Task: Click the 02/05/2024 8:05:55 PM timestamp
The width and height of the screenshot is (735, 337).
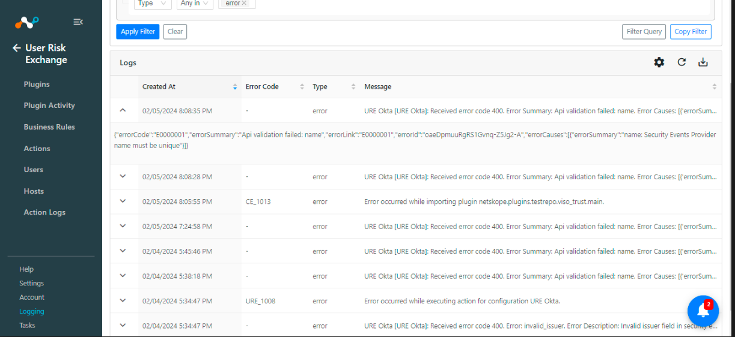Action: coord(177,201)
